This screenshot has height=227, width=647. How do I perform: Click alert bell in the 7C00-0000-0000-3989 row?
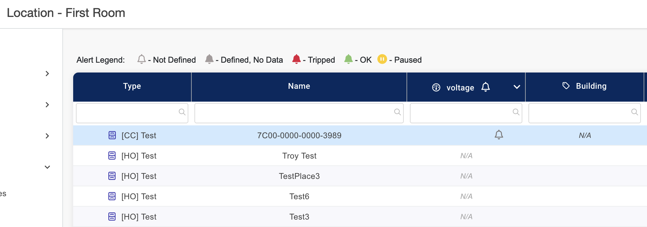[x=499, y=135]
